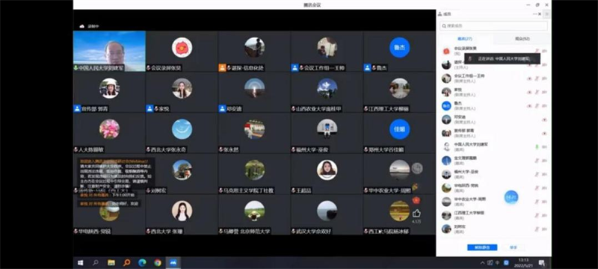This screenshot has width=598, height=269.
Task: Pop out the members panel with the corner icon
Action: [x=547, y=14]
